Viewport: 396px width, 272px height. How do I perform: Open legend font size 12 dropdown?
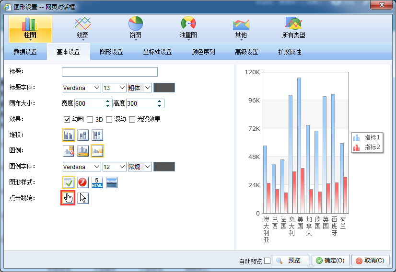tap(115, 167)
